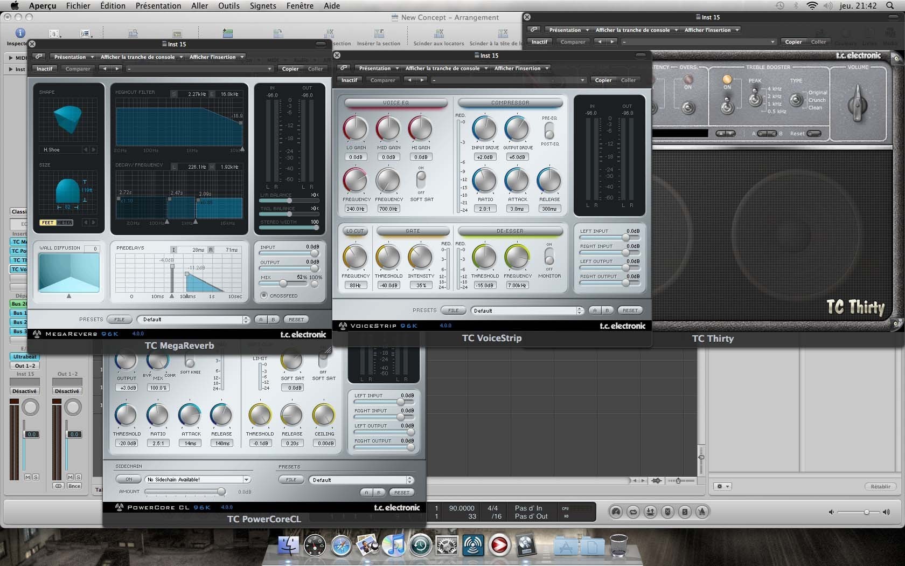Image resolution: width=905 pixels, height=566 pixels.
Task: Click RESET in VoiceStrip window
Action: [630, 310]
